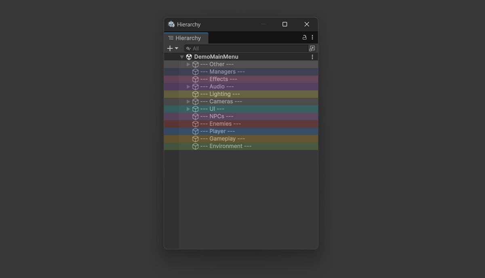This screenshot has width=485, height=278.
Task: Select the '--- Other ---' row text
Action: pyautogui.click(x=217, y=64)
